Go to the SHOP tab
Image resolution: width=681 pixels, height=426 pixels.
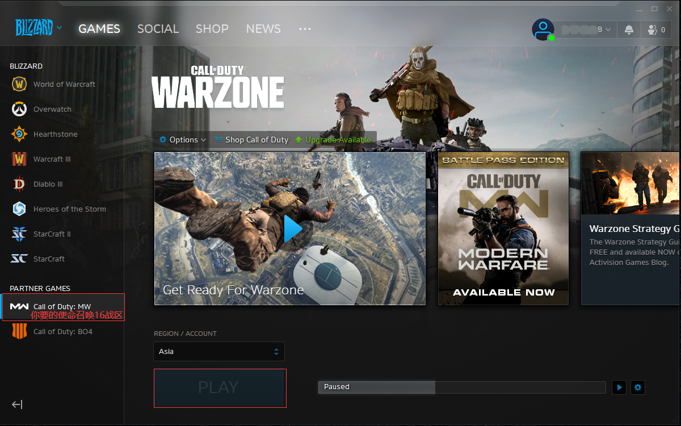click(212, 29)
